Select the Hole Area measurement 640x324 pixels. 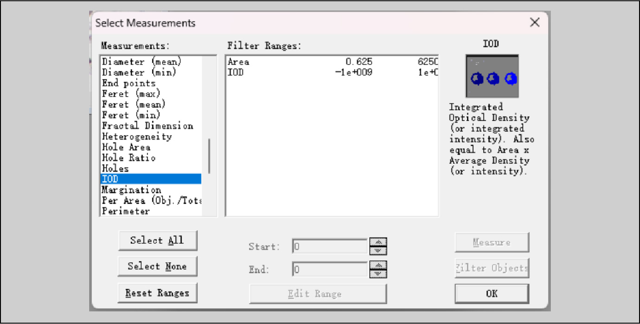[x=126, y=147]
